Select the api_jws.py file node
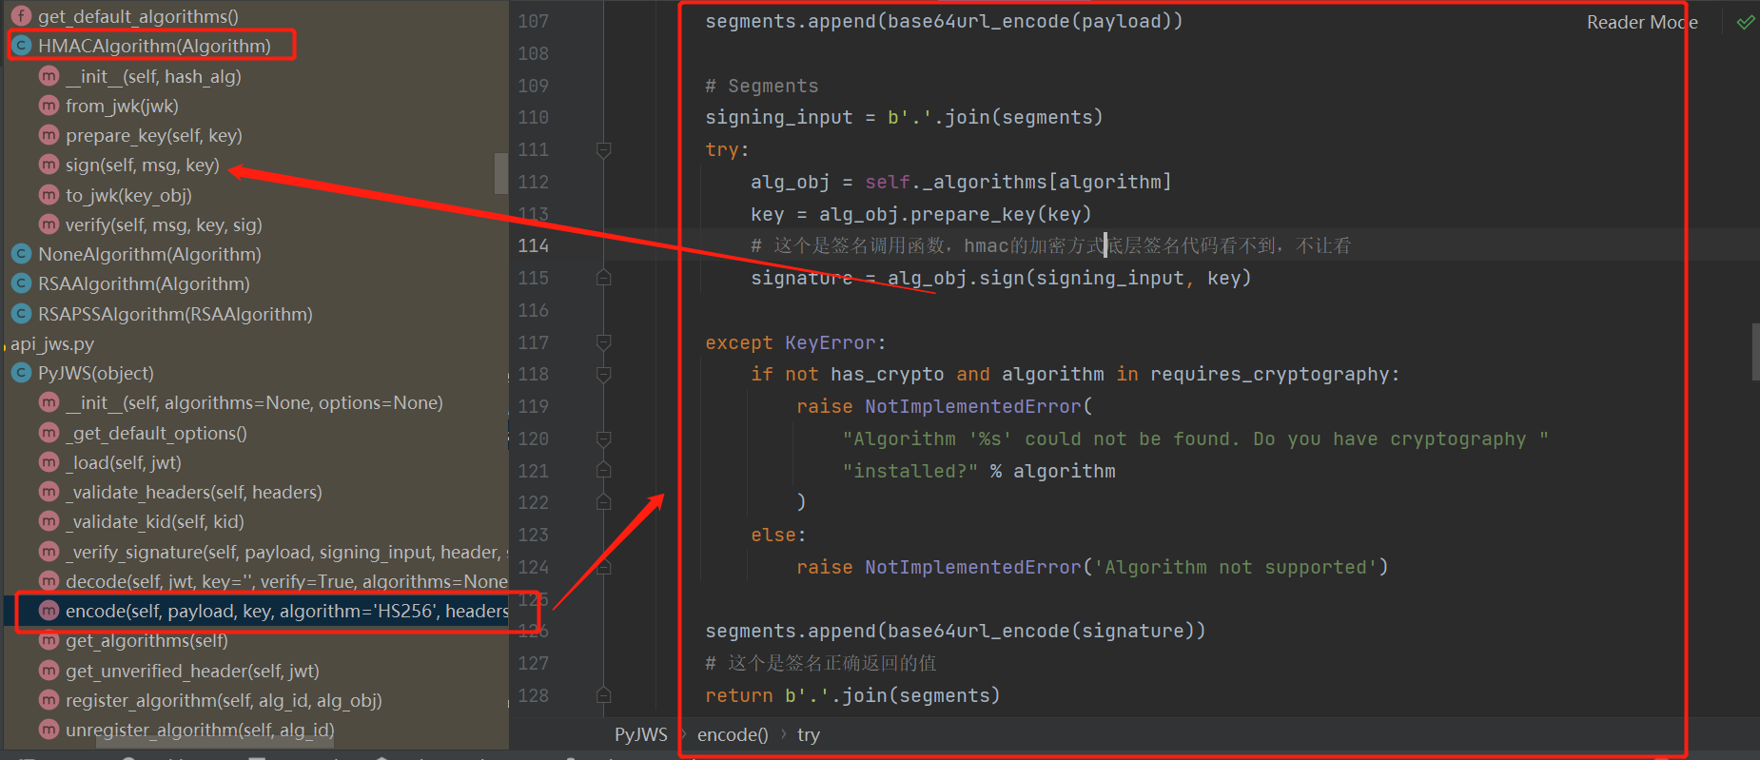Image resolution: width=1760 pixels, height=760 pixels. click(x=52, y=343)
